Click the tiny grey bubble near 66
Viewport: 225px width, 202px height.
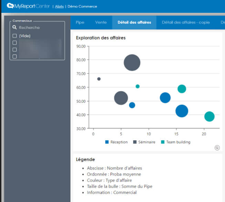click(99, 79)
